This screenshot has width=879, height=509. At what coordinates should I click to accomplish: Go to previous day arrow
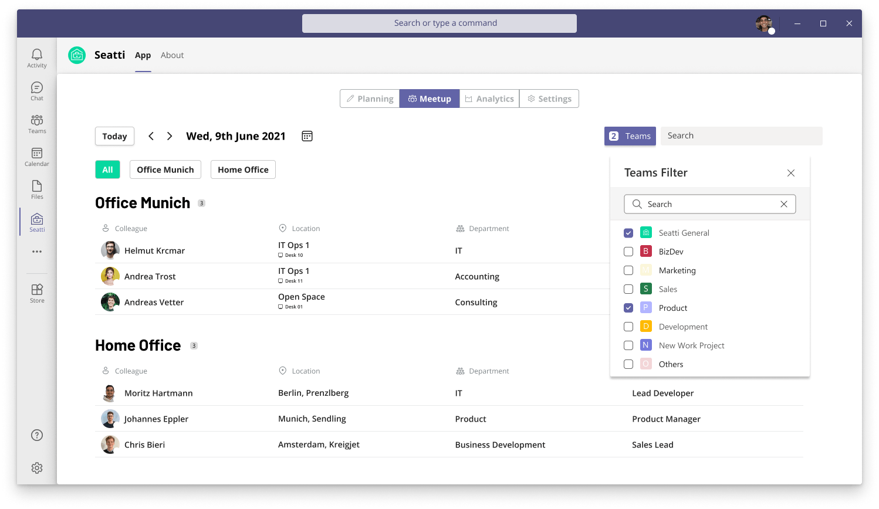[151, 136]
